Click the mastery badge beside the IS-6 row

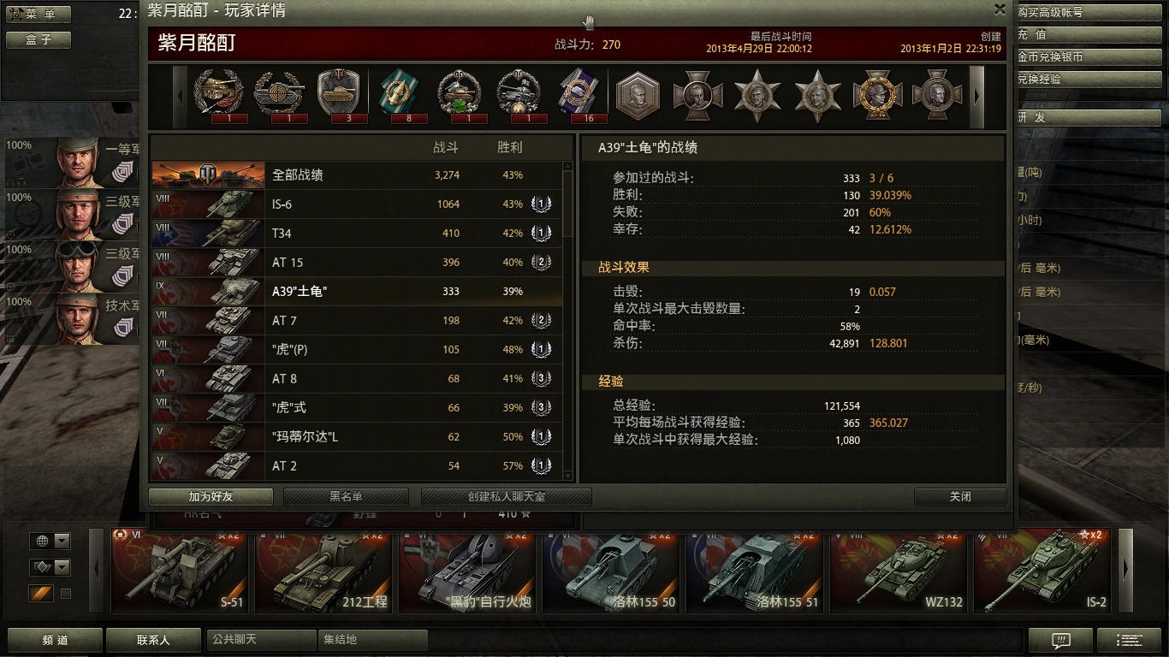pos(541,204)
